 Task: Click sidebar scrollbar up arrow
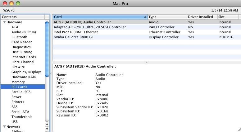tap(47, 124)
